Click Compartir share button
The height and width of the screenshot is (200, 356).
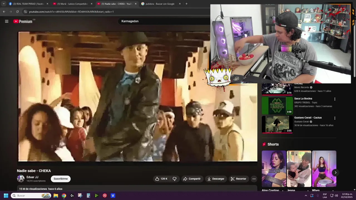pyautogui.click(x=192, y=179)
